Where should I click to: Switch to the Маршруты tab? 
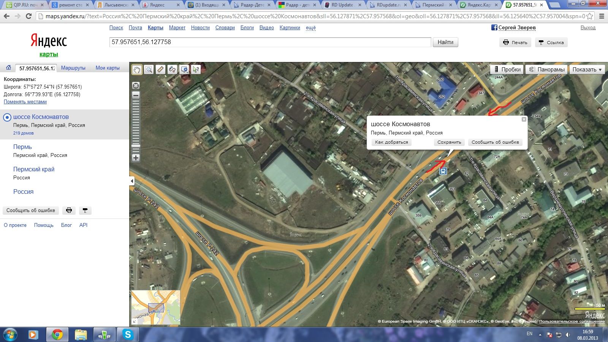pyautogui.click(x=73, y=68)
